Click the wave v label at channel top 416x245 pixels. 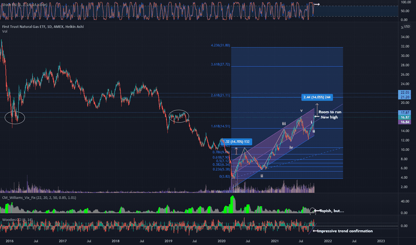301,110
